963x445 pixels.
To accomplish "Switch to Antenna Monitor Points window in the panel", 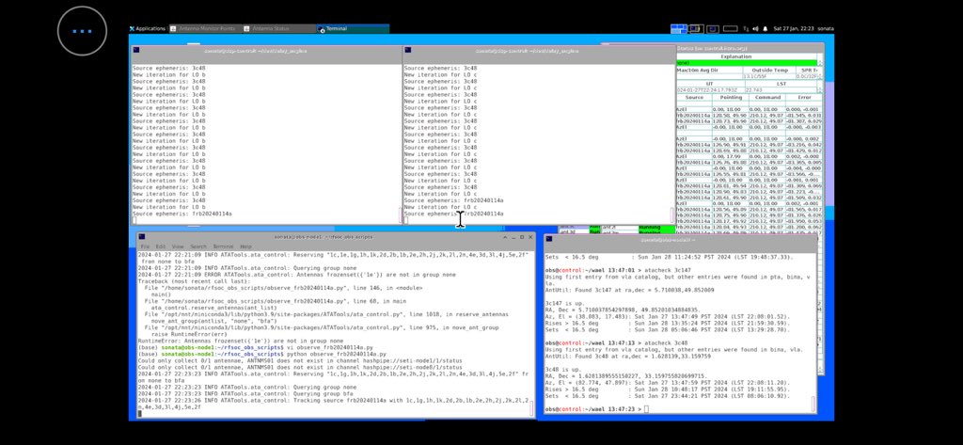I will [x=204, y=28].
